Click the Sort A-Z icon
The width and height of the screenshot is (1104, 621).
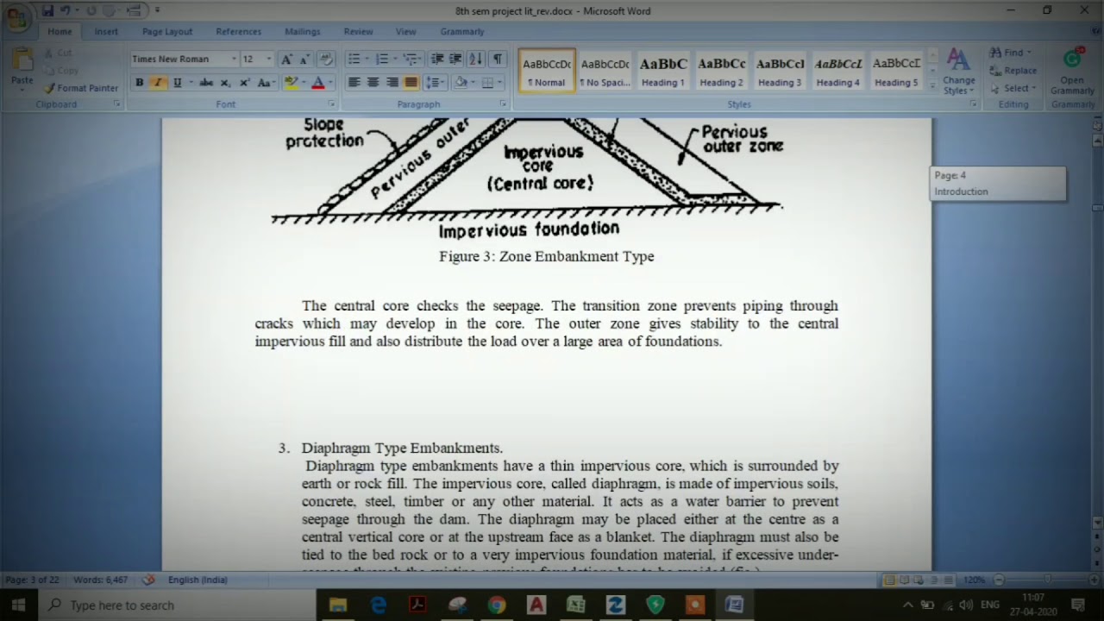475,59
